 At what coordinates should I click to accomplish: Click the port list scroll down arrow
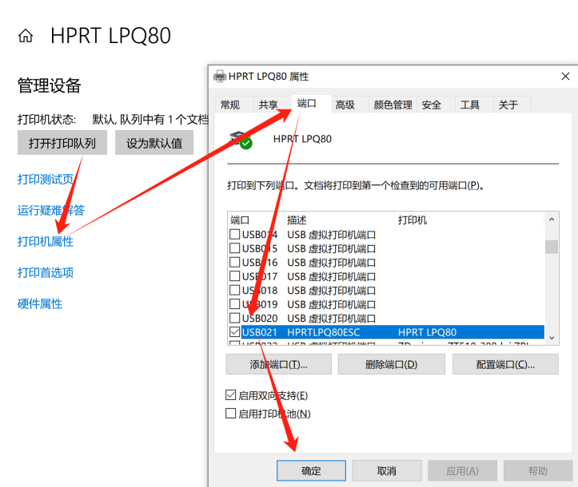(x=551, y=339)
